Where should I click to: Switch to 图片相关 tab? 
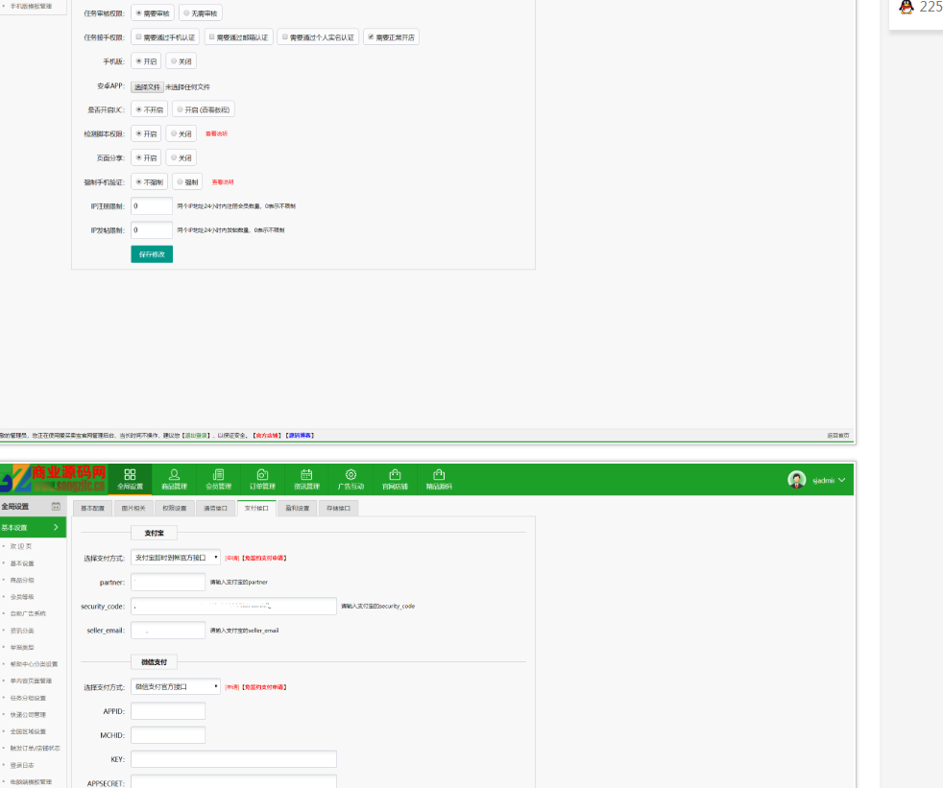click(133, 508)
